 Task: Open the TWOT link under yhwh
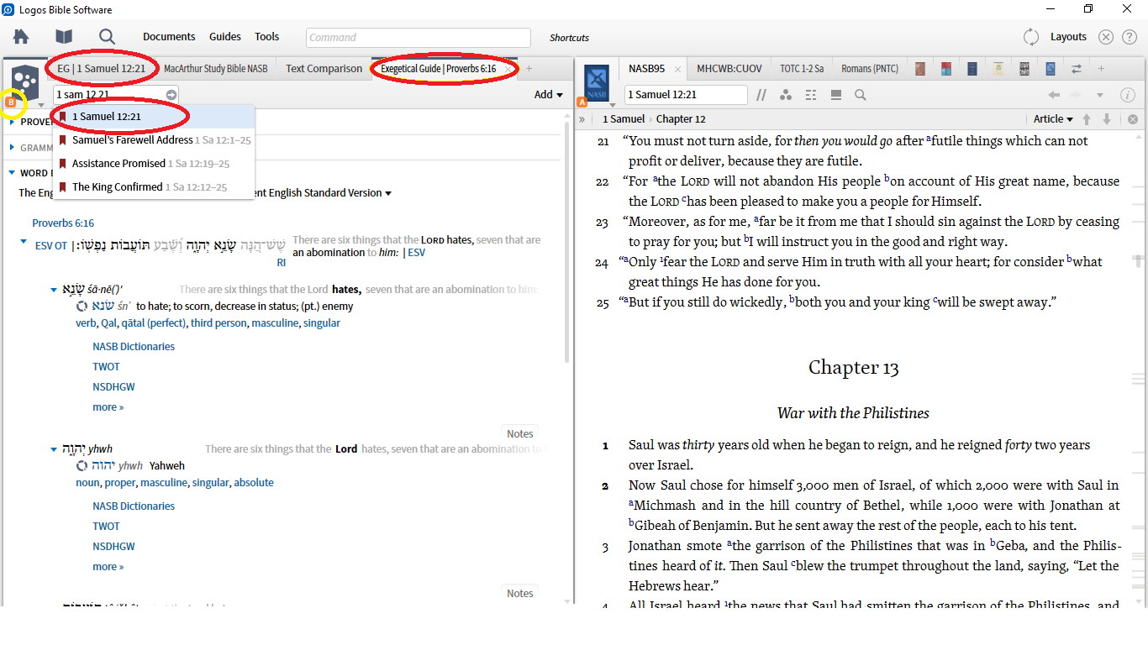[x=106, y=527]
